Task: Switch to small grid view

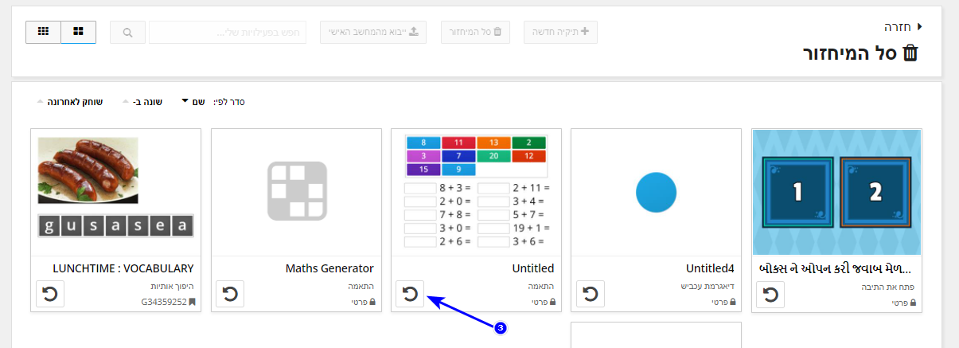Action: (x=44, y=33)
